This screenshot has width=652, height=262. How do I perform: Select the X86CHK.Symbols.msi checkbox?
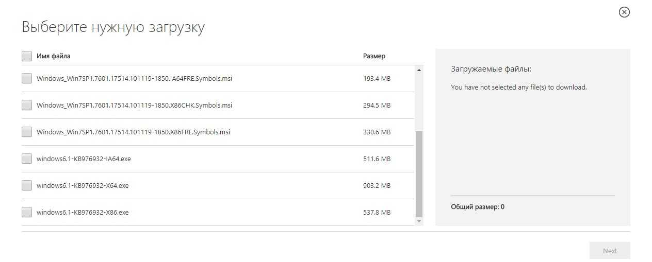click(27, 105)
